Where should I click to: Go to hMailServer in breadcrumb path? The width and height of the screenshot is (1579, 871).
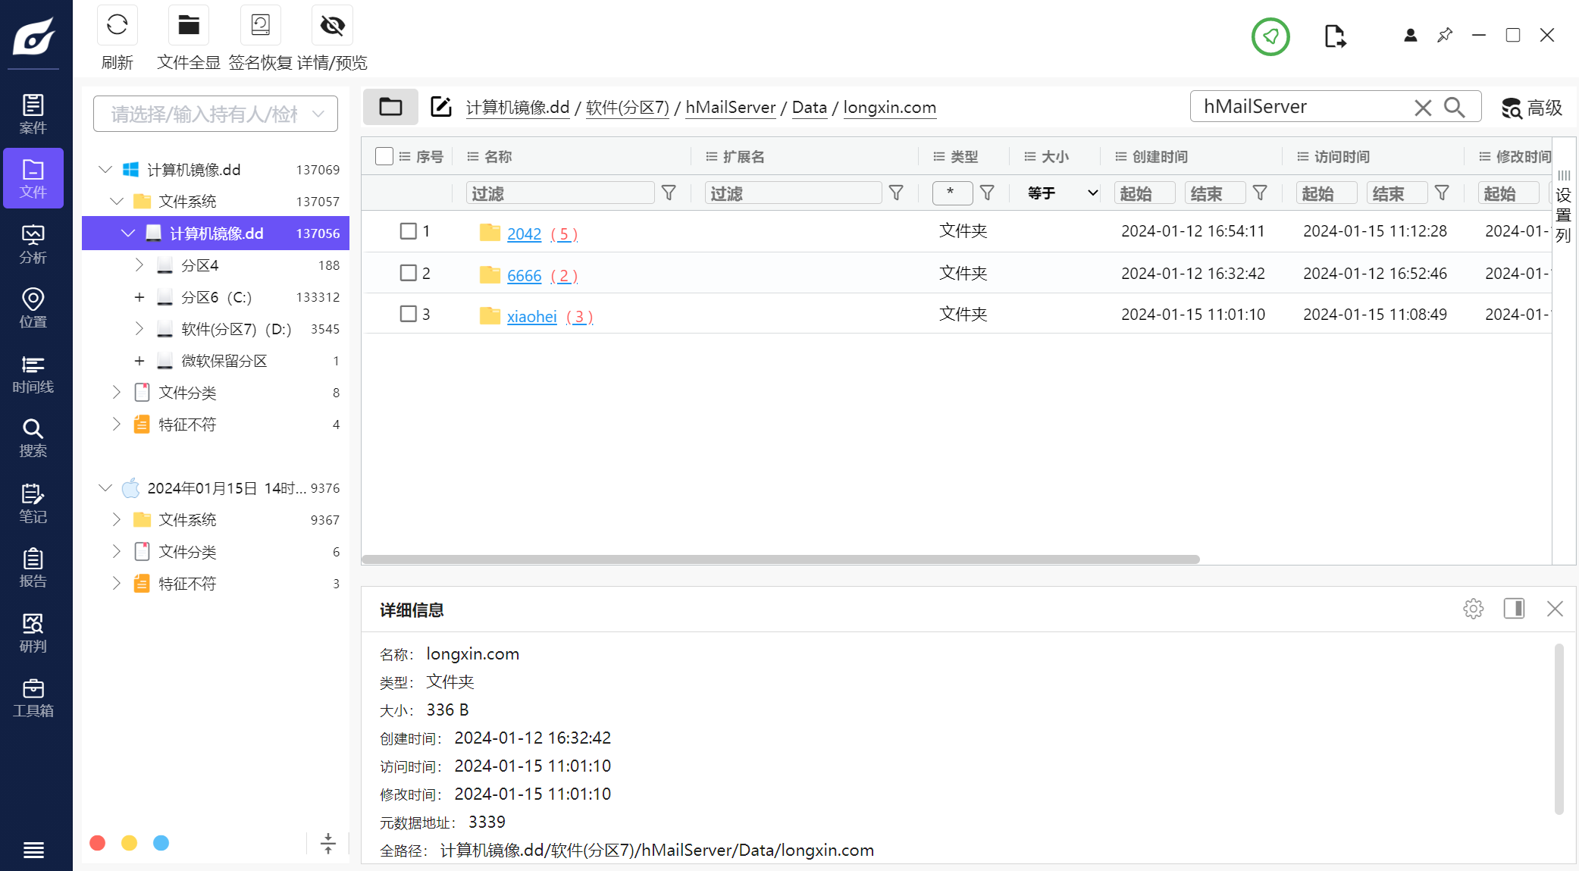point(730,108)
